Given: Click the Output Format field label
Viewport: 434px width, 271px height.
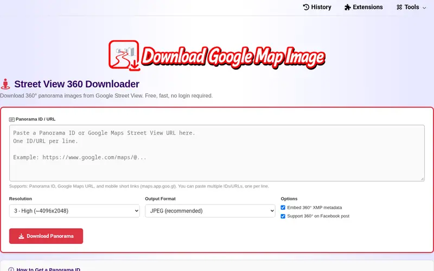Looking at the screenshot, I should tap(160, 198).
